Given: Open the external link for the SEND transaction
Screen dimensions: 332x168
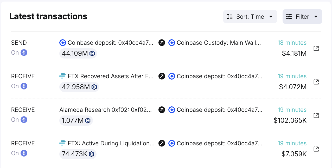Looking at the screenshot, I should click(x=316, y=48).
